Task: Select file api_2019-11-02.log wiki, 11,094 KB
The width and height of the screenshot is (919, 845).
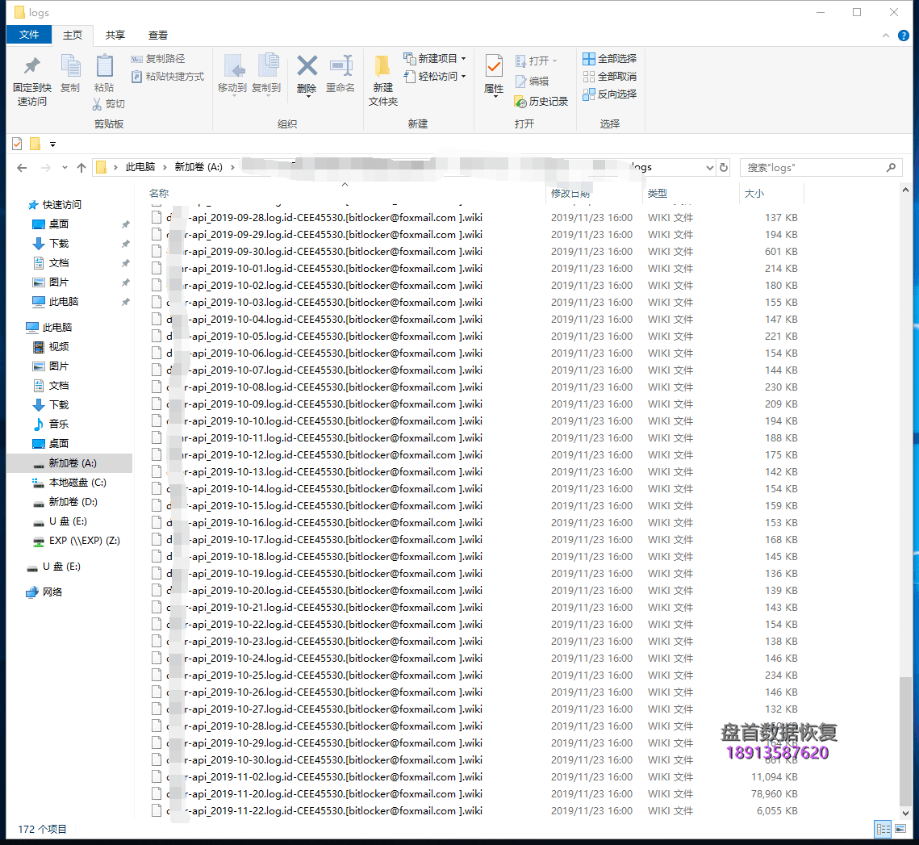Action: coord(474,777)
